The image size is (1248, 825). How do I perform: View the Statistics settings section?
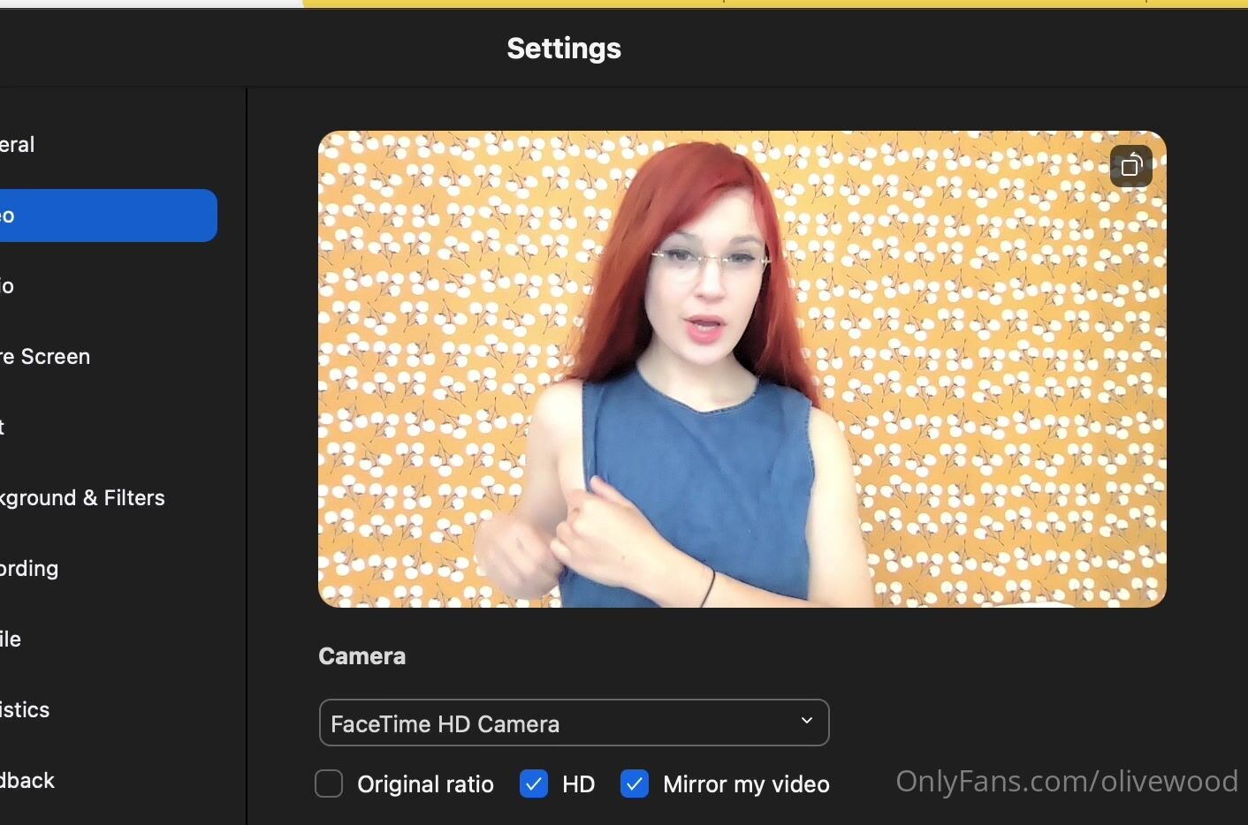point(26,710)
